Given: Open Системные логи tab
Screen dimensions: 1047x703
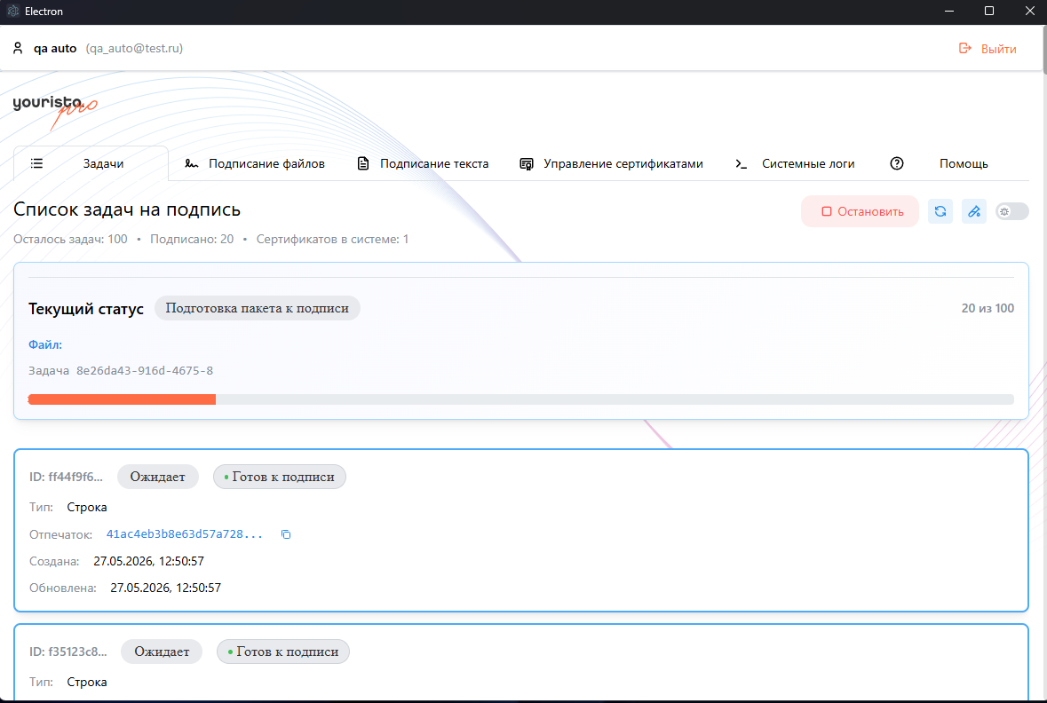Looking at the screenshot, I should tap(795, 163).
